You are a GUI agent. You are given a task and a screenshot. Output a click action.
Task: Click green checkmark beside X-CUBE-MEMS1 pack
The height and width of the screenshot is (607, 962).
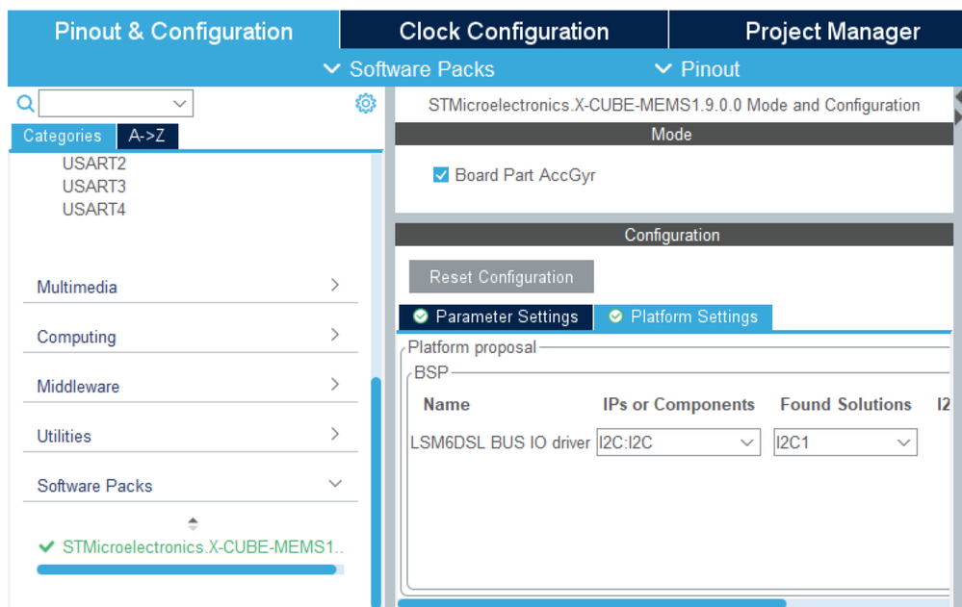[x=46, y=547]
